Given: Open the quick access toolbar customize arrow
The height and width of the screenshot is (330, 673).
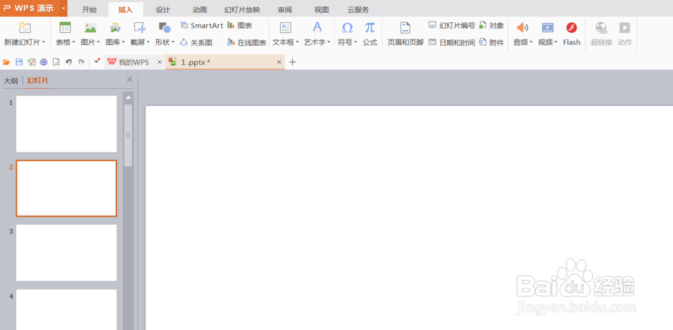Looking at the screenshot, I should [97, 62].
